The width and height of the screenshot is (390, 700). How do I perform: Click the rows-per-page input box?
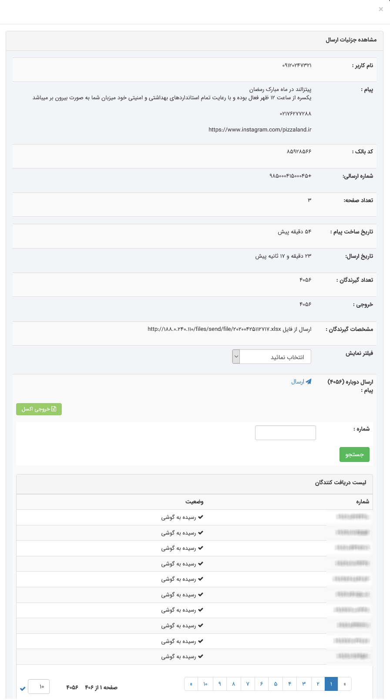[x=39, y=687]
